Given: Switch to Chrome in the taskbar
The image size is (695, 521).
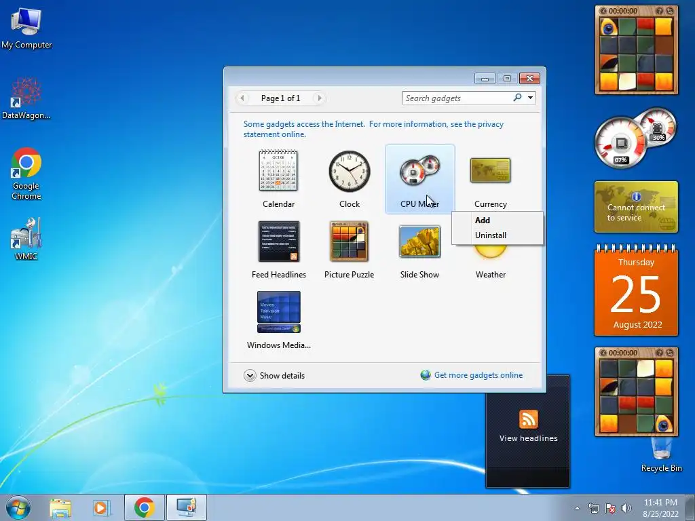Looking at the screenshot, I should (x=144, y=507).
